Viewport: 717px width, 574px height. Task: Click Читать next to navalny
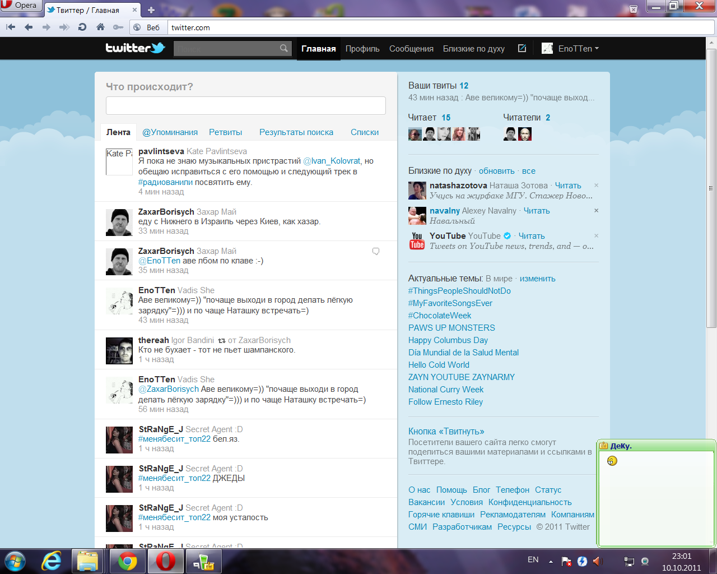click(x=537, y=211)
